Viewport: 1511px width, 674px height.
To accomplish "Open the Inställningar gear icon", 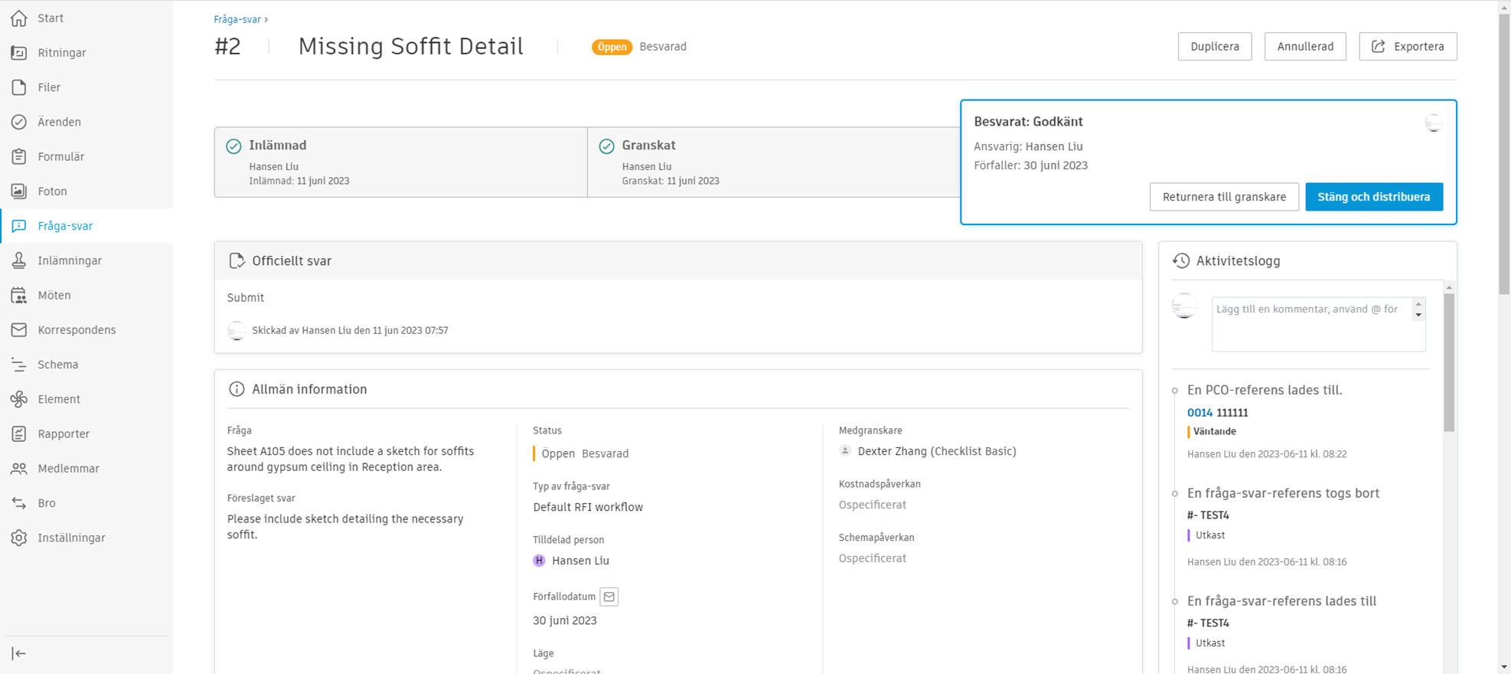I will [19, 538].
